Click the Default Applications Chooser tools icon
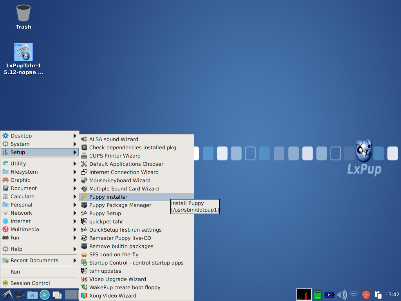The image size is (401, 301). [84, 164]
